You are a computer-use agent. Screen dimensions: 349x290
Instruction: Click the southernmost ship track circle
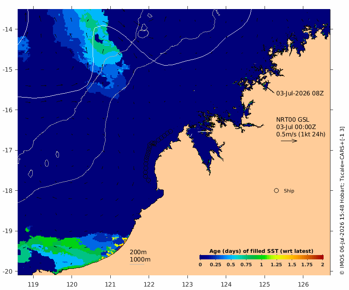click(x=149, y=180)
